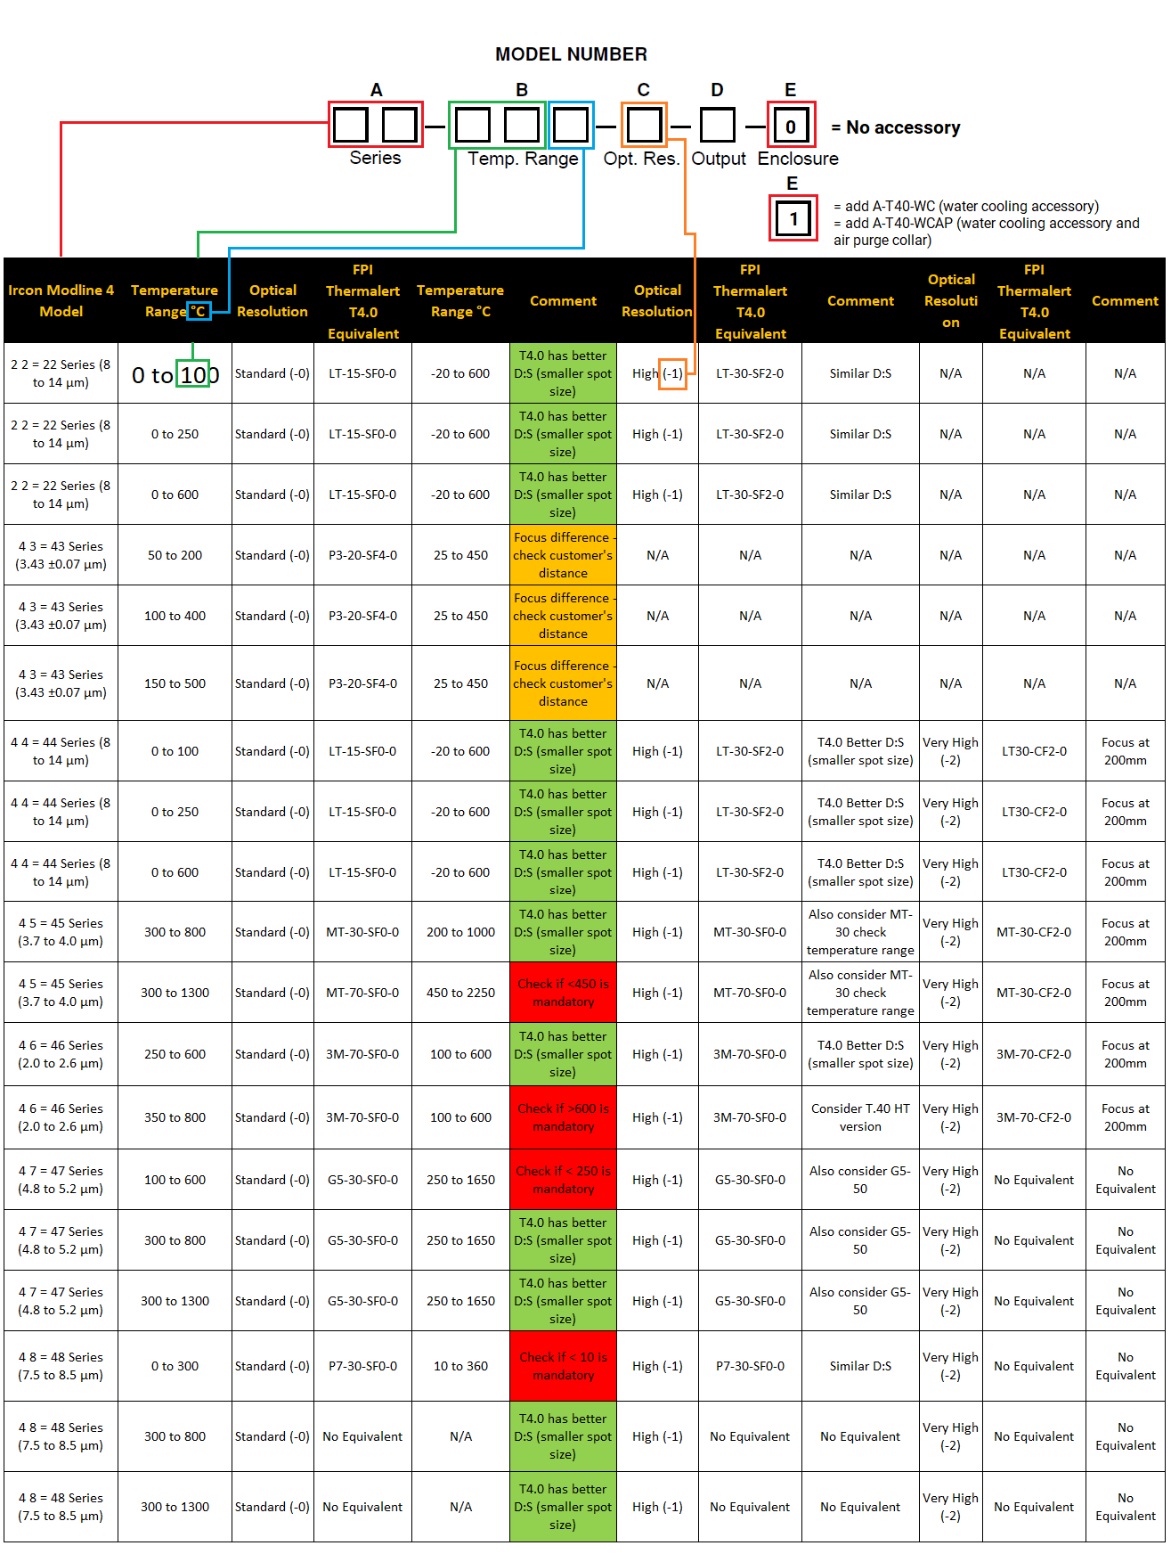Select red 'Check if < 10 is mandatory' cell
Image resolution: width=1171 pixels, height=1562 pixels.
pos(564,1366)
